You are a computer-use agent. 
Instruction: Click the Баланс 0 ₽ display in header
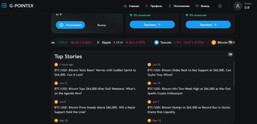tap(248, 6)
